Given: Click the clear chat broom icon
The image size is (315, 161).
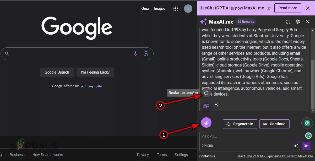Looking at the screenshot, I should pos(206,123).
